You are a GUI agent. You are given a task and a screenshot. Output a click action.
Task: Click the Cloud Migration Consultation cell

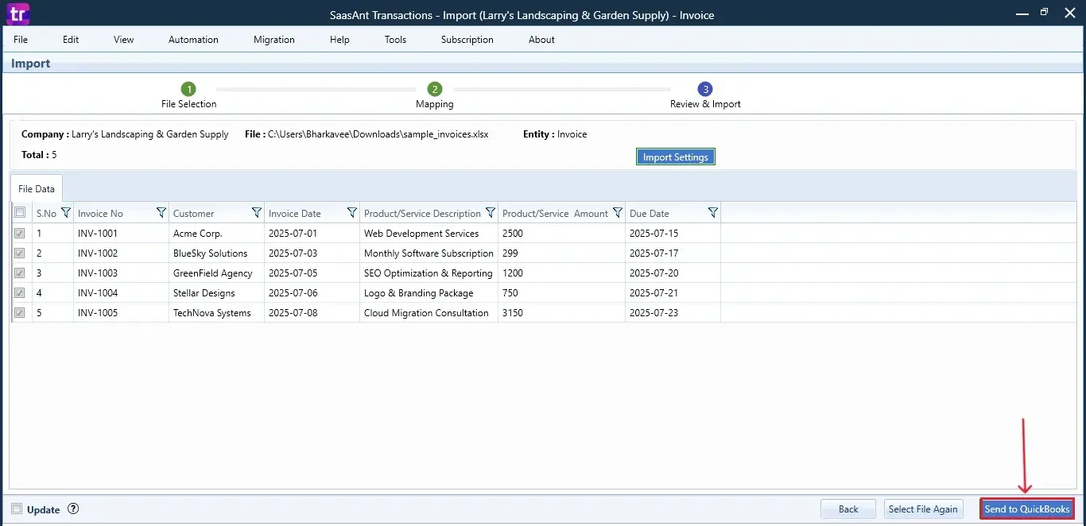pos(429,313)
